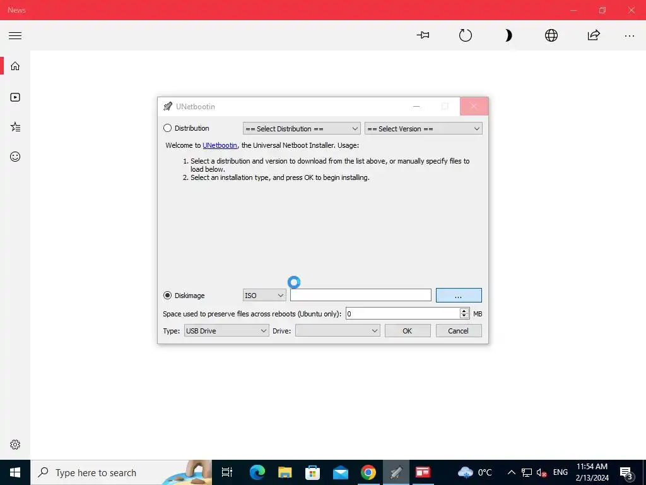Click the smiley feedback icon in News
Image resolution: width=646 pixels, height=485 pixels.
click(15, 157)
